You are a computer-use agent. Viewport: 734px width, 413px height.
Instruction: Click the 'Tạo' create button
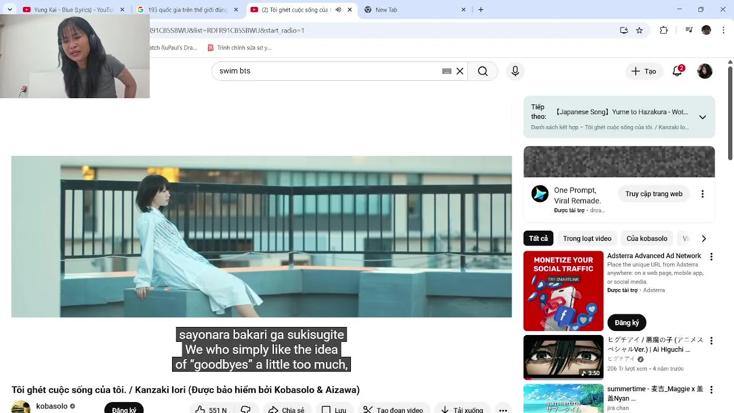644,71
